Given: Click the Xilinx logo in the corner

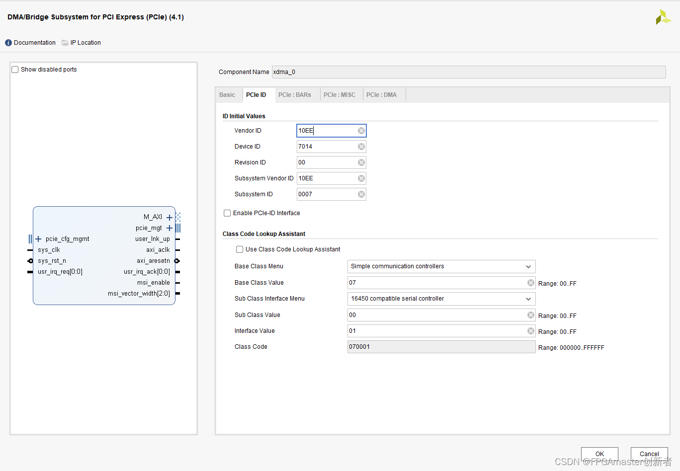Looking at the screenshot, I should coord(663,17).
